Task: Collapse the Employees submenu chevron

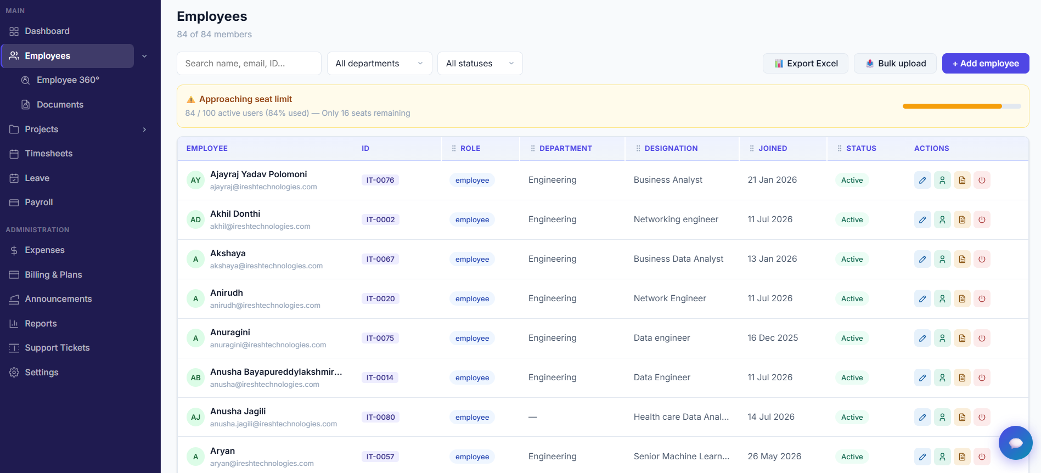Action: click(x=144, y=56)
